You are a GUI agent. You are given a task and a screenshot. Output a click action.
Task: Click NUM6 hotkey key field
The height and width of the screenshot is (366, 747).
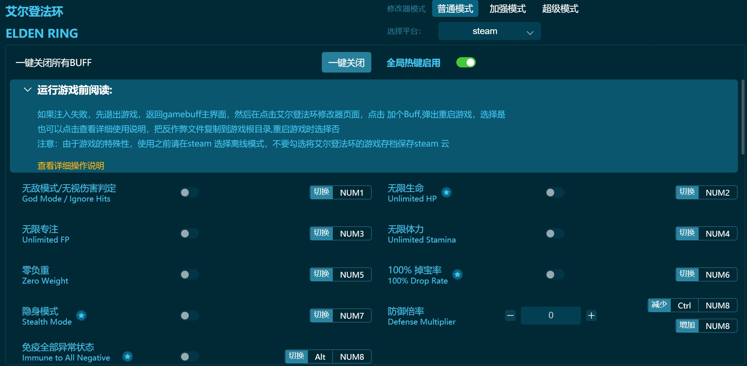718,275
